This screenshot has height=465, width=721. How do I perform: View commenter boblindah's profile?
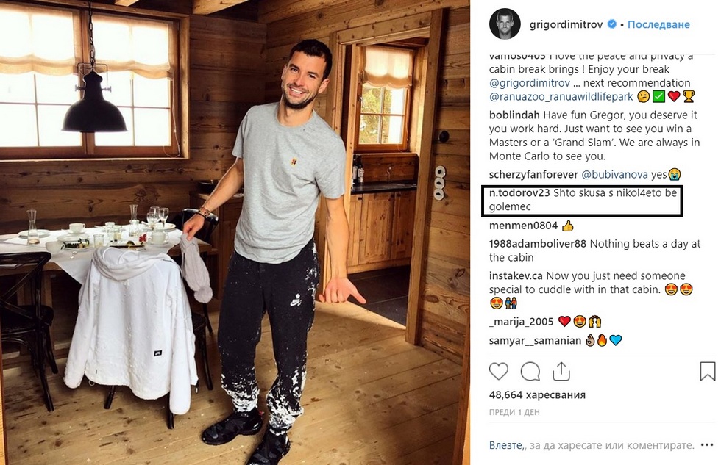514,115
